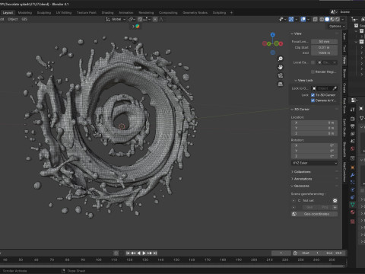The image size is (365, 274).
Task: Open the Shading workspace tab
Action: 107,13
